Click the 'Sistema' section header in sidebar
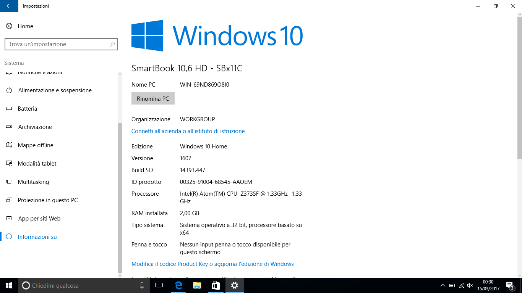This screenshot has width=522, height=293. click(x=14, y=63)
